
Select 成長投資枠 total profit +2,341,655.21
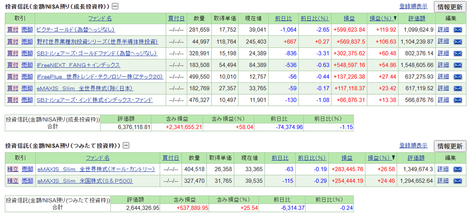(x=184, y=127)
